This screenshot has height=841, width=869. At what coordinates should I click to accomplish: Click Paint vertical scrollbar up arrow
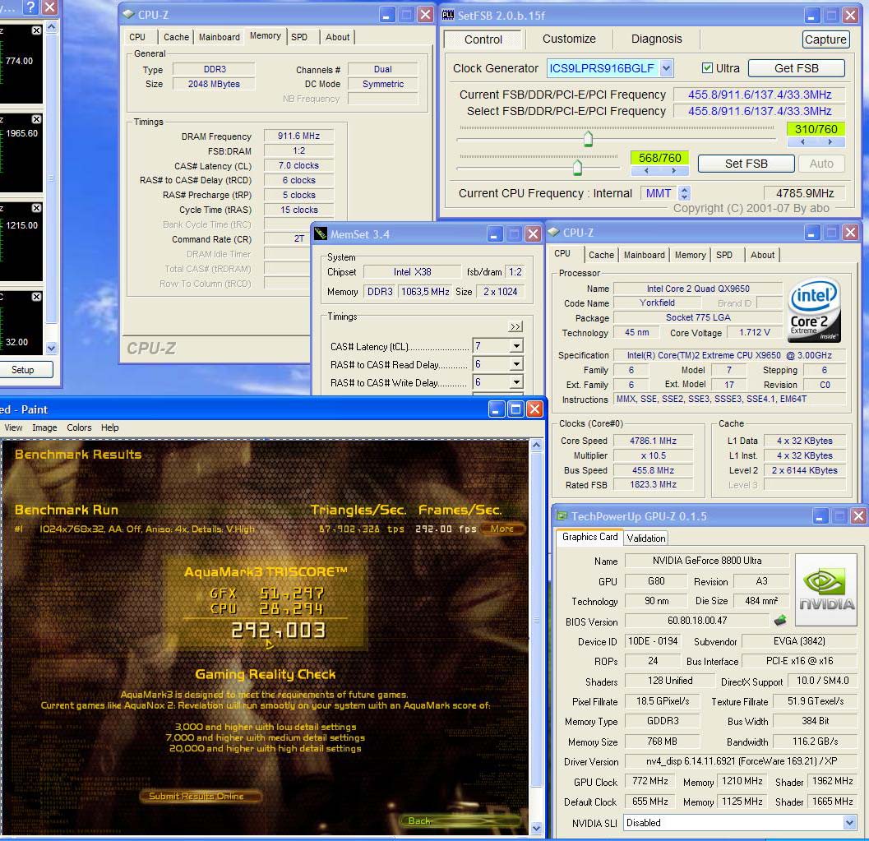pos(536,445)
